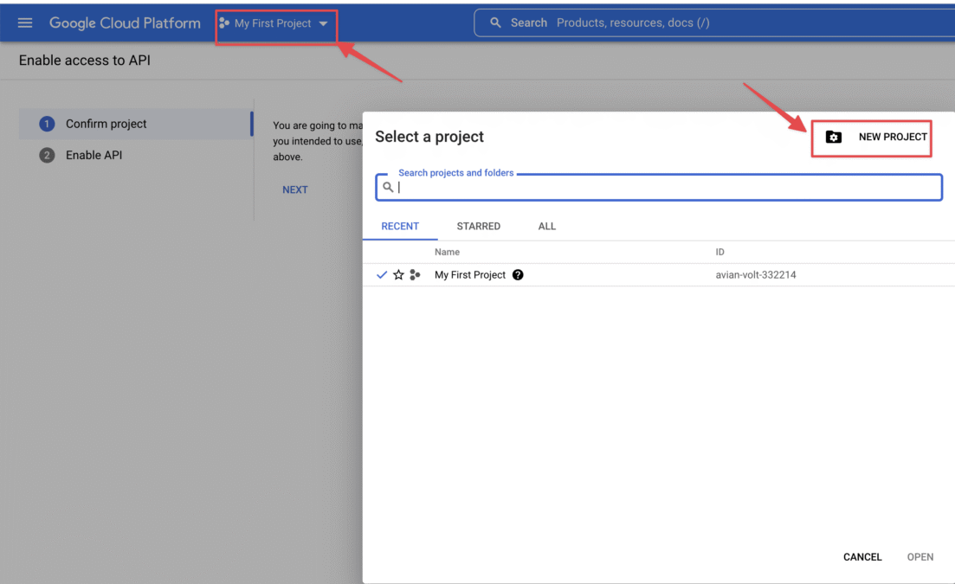Cancel the Select a project dialog
The width and height of the screenshot is (955, 584).
pos(862,557)
